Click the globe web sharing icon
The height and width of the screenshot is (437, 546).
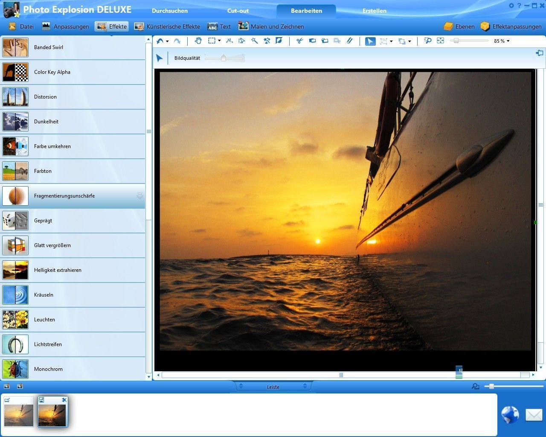[x=510, y=414]
